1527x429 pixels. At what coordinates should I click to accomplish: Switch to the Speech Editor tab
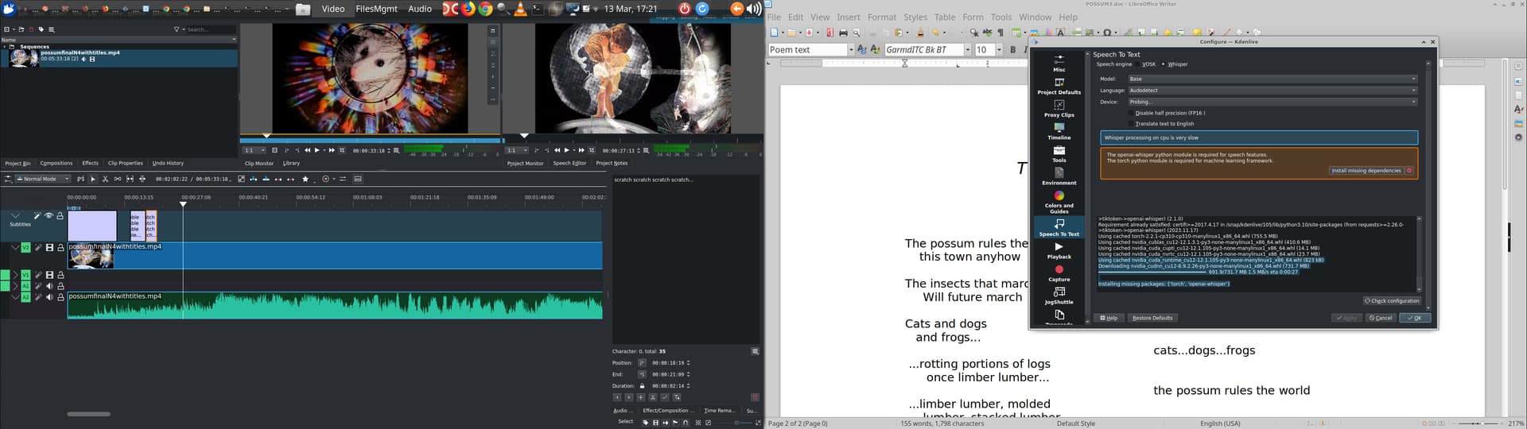(x=569, y=163)
